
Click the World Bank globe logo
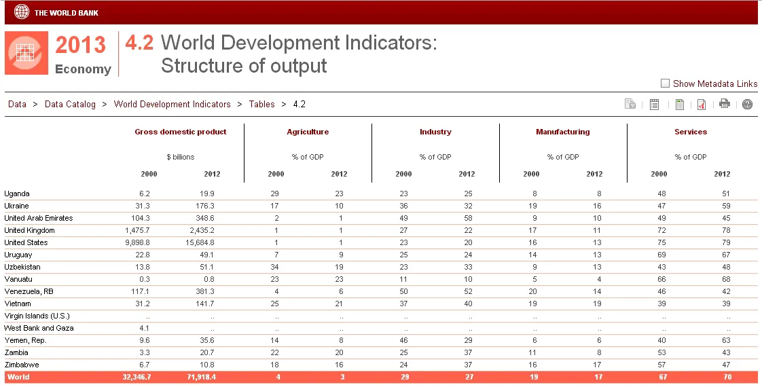coord(21,12)
